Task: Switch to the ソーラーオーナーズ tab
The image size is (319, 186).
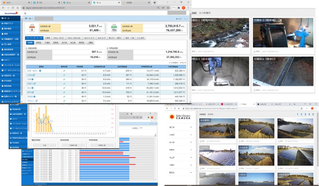Action: 34,38
